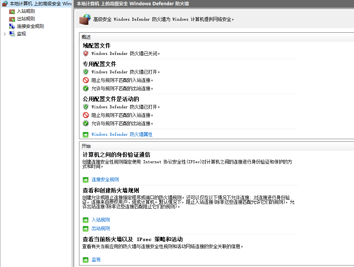This screenshot has height=267, width=354.
Task: Click the 查看当前防火墙以及 IPsec 策略和活动 heading
Action: tap(132, 239)
